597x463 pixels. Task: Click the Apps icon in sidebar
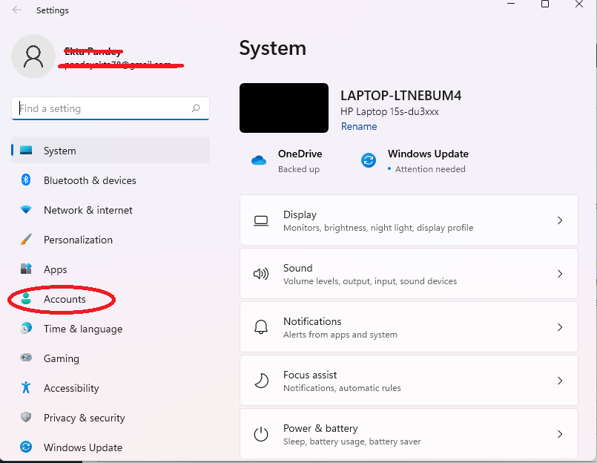(x=26, y=269)
